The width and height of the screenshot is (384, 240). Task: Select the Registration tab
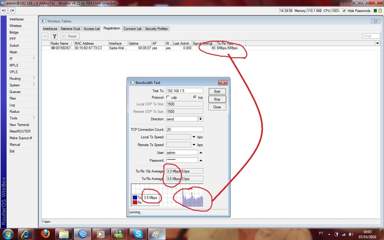[x=112, y=28]
